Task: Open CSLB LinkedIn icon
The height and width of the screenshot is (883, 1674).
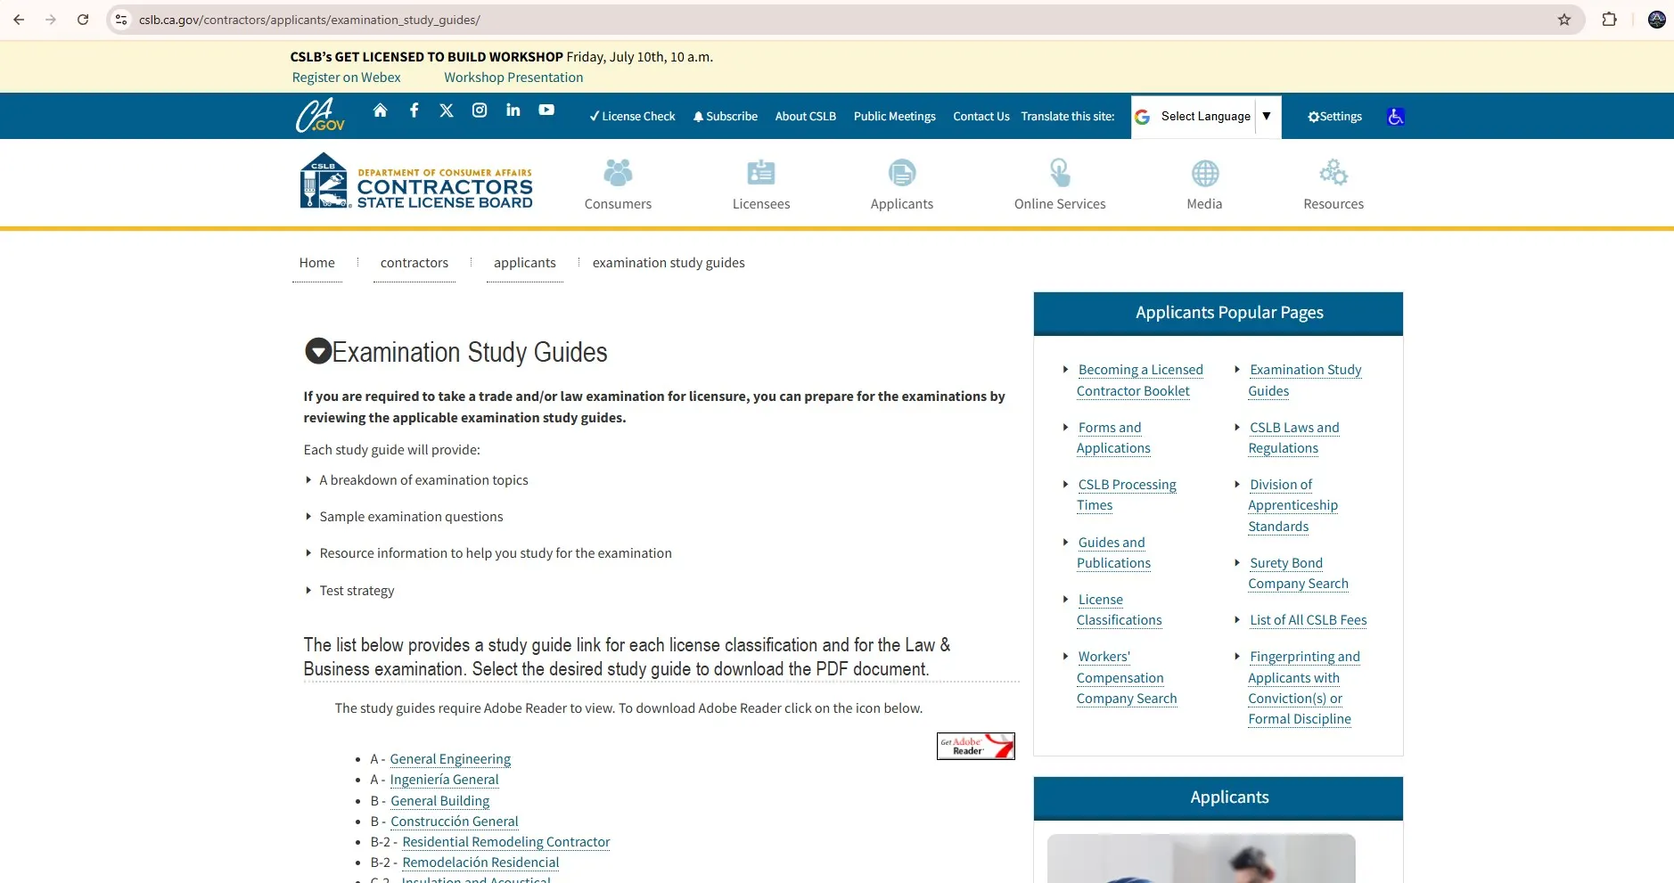Action: 513,110
